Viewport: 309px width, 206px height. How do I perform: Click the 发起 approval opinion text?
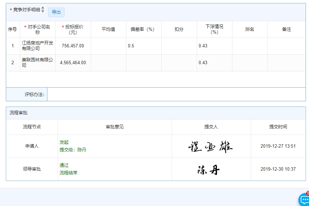(64, 142)
